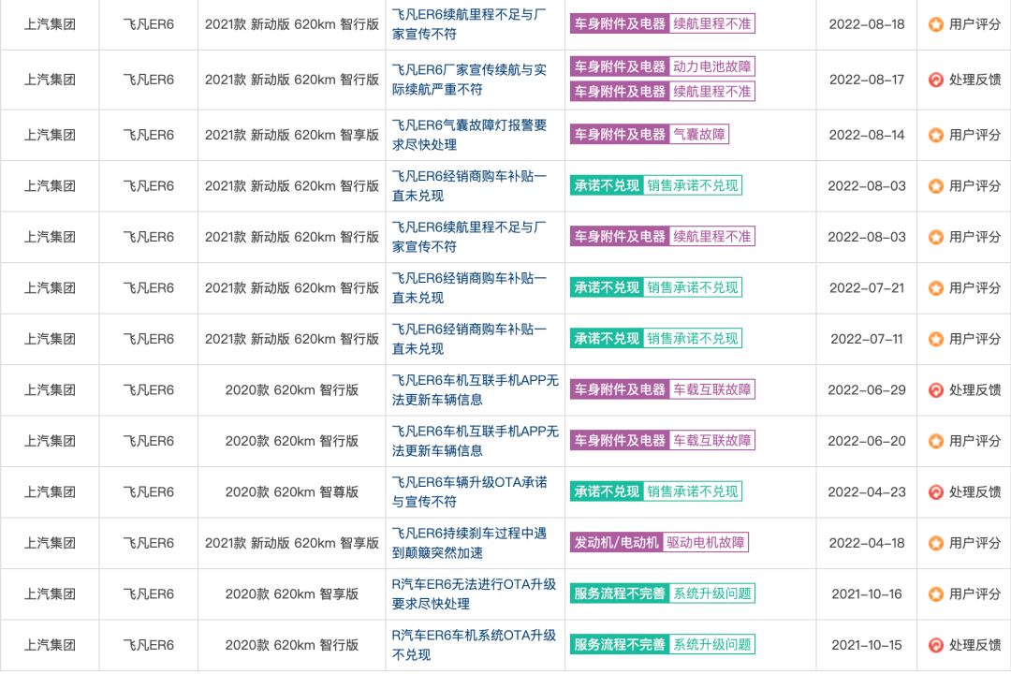Image resolution: width=1011 pixels, height=674 pixels.
Task: Click the 用户评分 star icon for 2022-08-14 complaint
Action: [935, 136]
